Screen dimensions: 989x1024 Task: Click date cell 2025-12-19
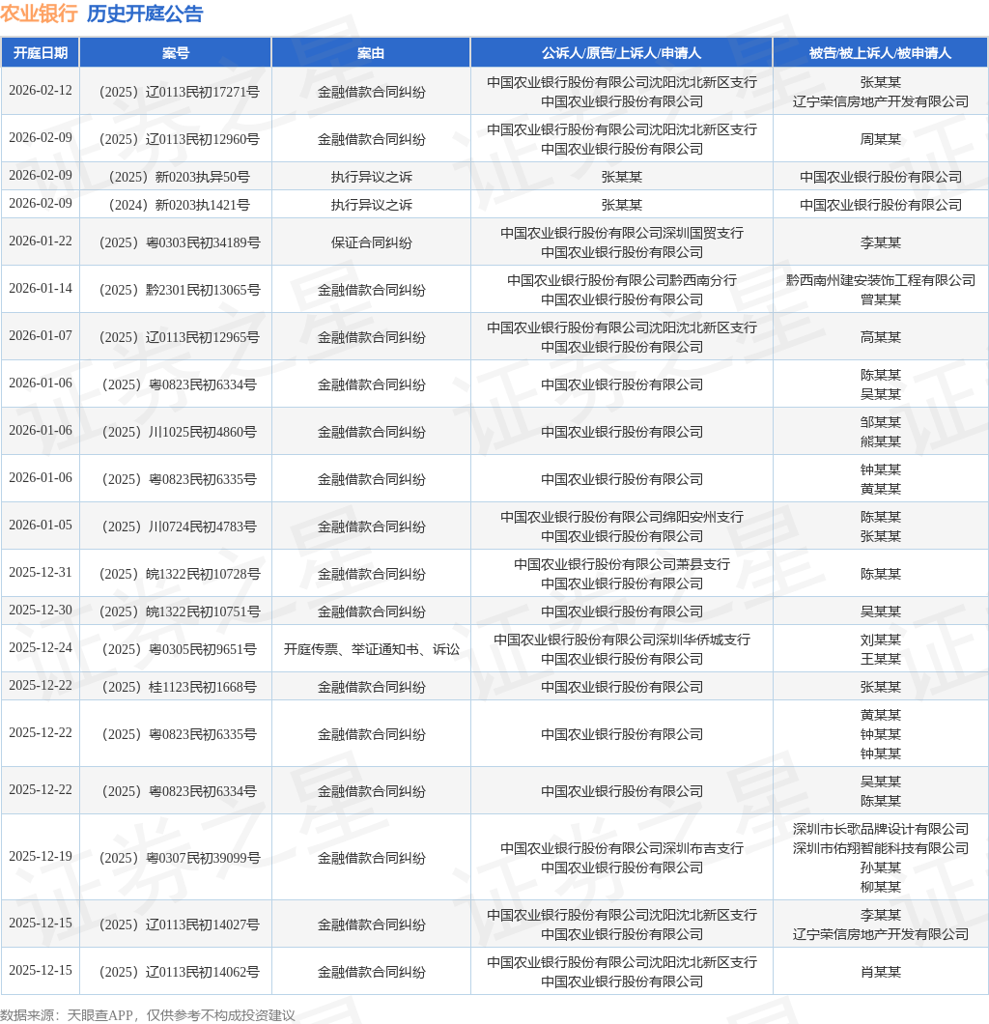coord(41,856)
